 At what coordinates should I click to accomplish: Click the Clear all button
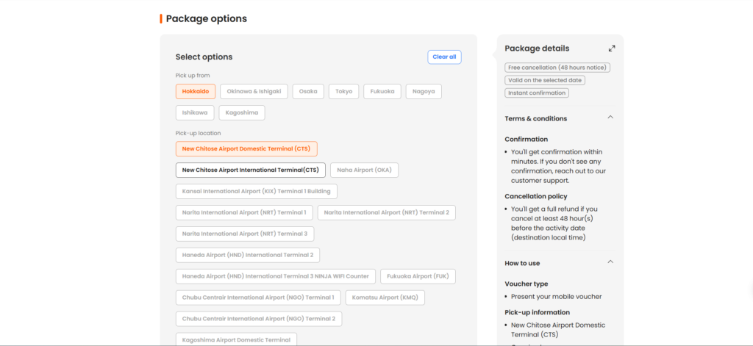444,57
